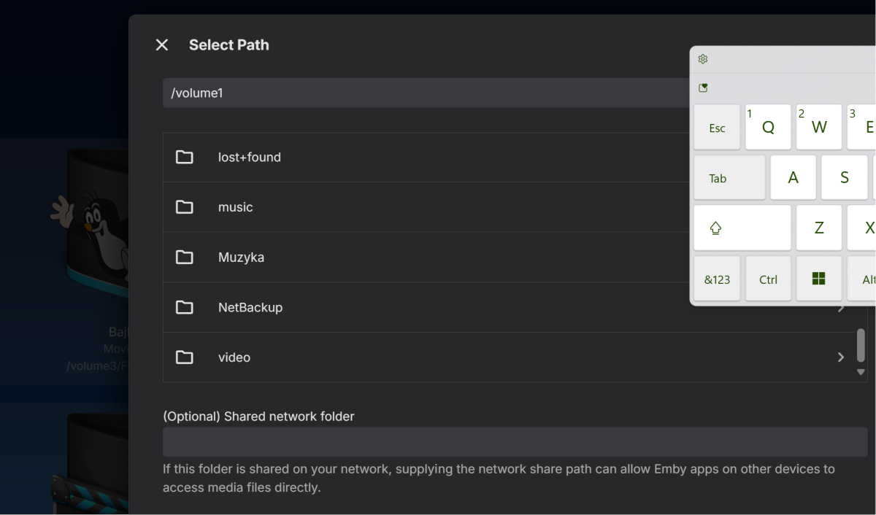
Task: Click the folder icon beside lost+found
Action: coord(185,157)
